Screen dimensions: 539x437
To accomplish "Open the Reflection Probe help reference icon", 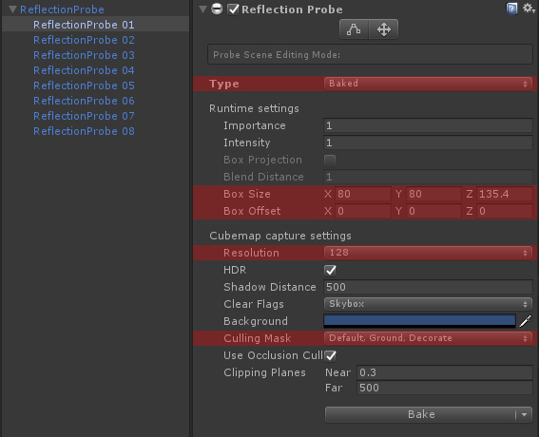I will (x=511, y=9).
